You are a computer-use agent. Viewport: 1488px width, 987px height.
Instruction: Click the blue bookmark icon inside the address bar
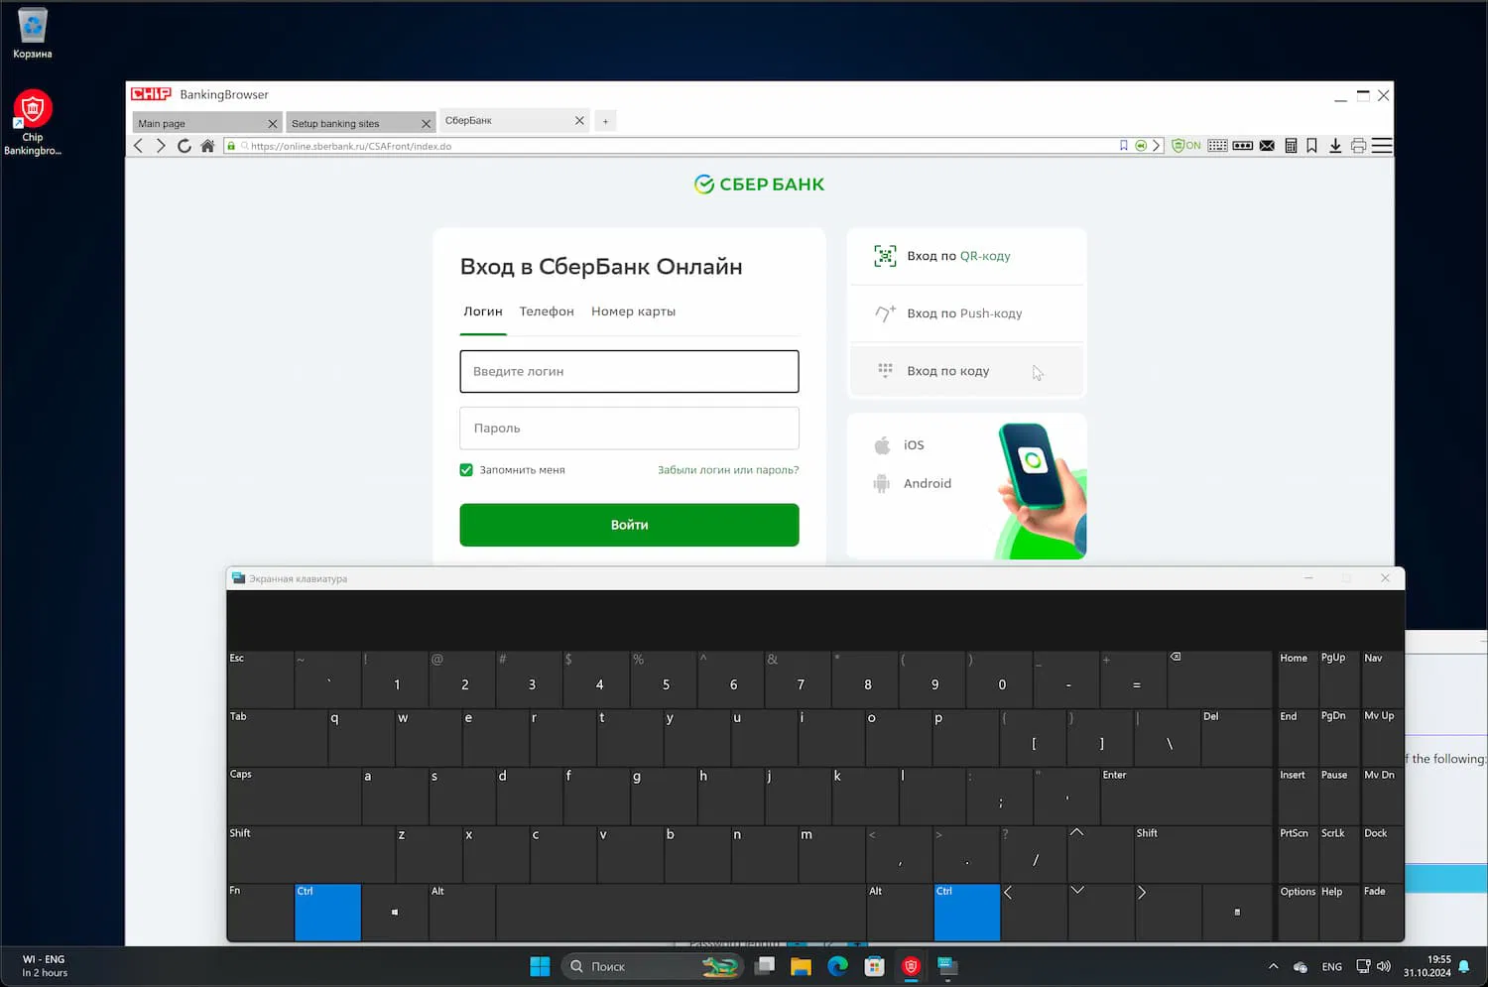pos(1124,146)
